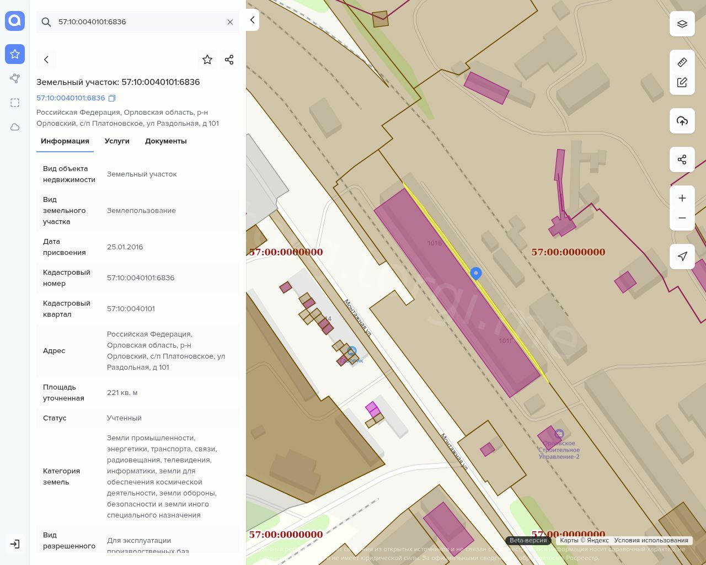Switch to the Услуги tab
The width and height of the screenshot is (706, 565).
point(117,141)
